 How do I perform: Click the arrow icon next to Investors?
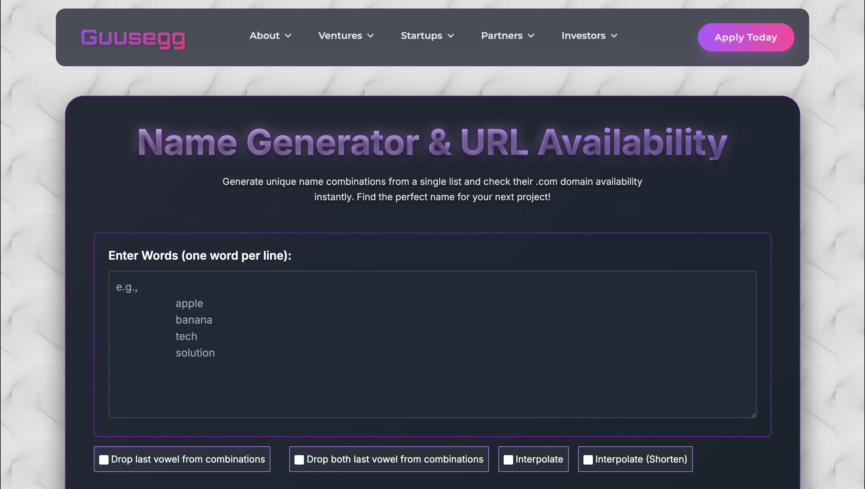point(614,36)
